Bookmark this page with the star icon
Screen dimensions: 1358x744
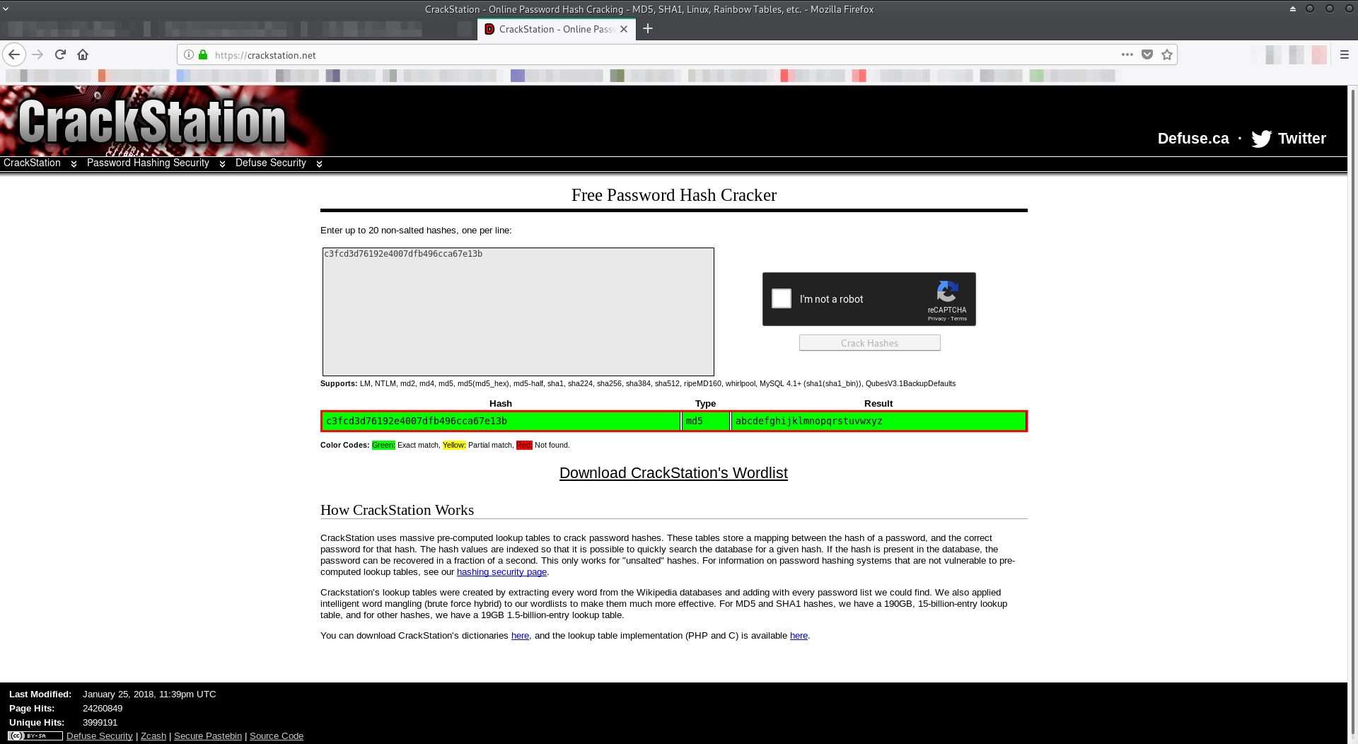1167,54
